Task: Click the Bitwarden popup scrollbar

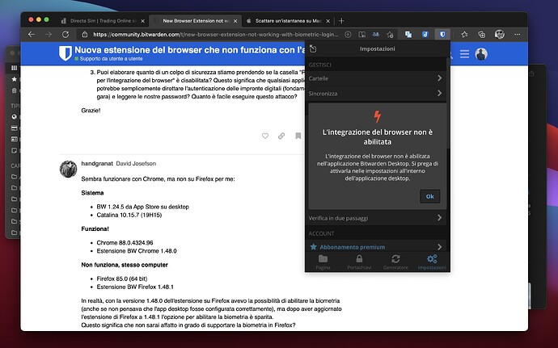Action: (x=448, y=103)
